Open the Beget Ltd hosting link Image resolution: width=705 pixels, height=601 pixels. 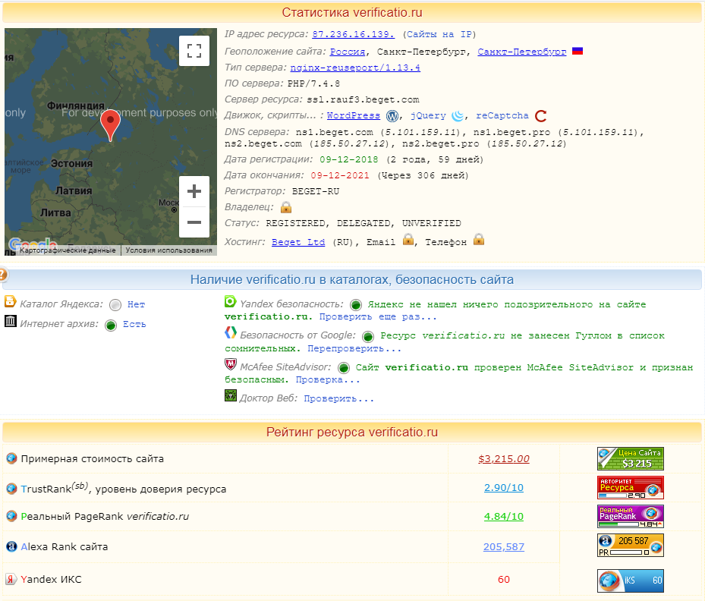point(298,242)
